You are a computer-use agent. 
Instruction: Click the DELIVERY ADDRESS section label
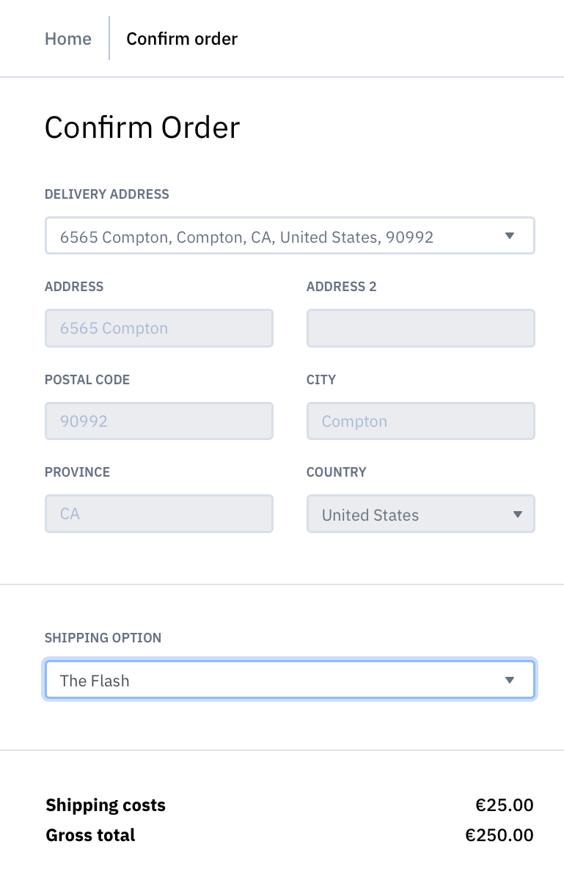coord(106,194)
